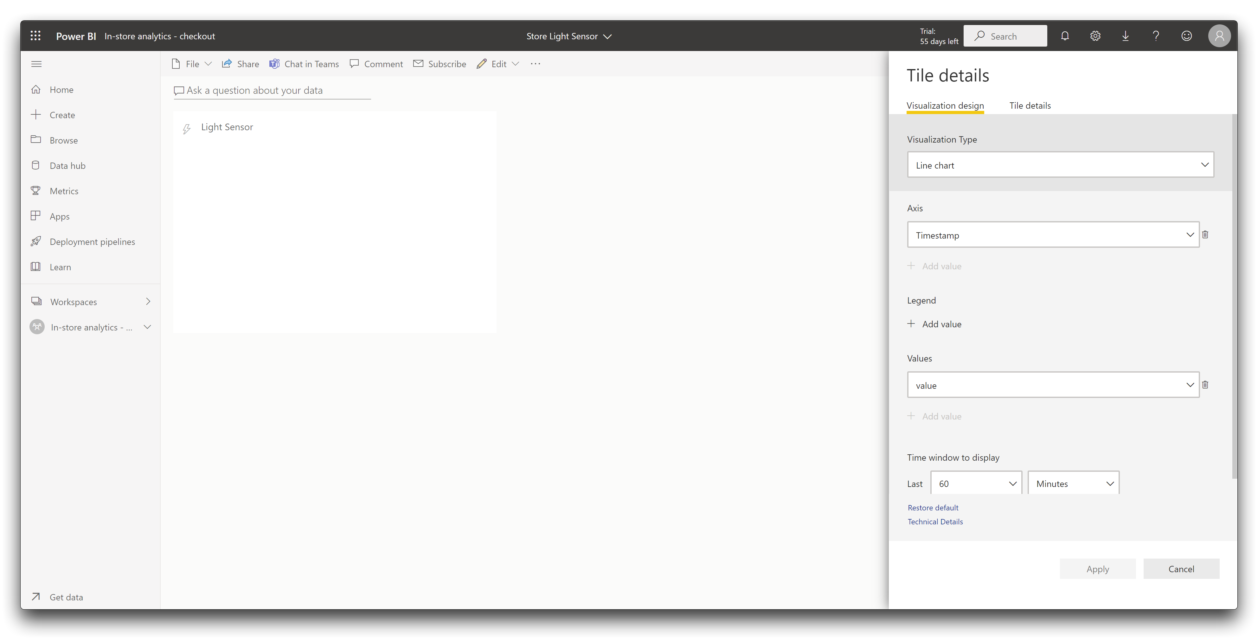The height and width of the screenshot is (640, 1258).
Task: Switch to the Tile details tab
Action: pyautogui.click(x=1030, y=106)
